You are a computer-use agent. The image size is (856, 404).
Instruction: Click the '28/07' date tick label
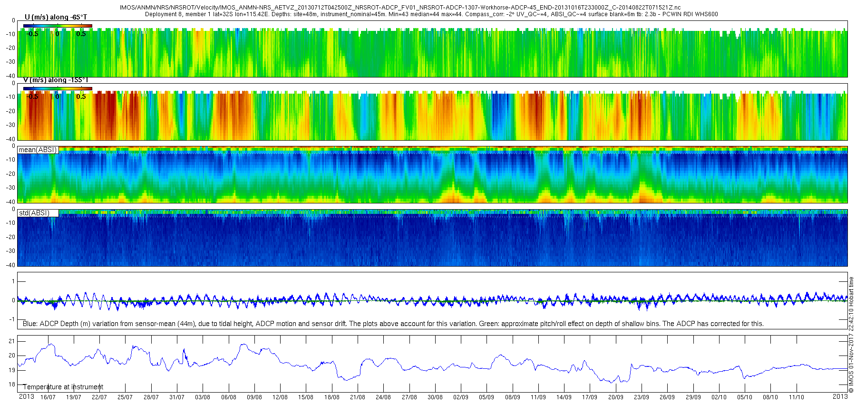pyautogui.click(x=151, y=397)
